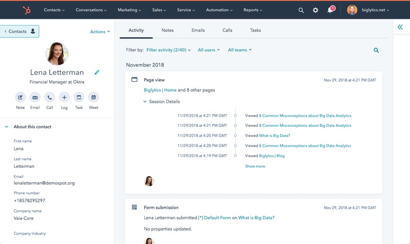The width and height of the screenshot is (410, 244).
Task: Click the Page view window icon
Action: [134, 79]
